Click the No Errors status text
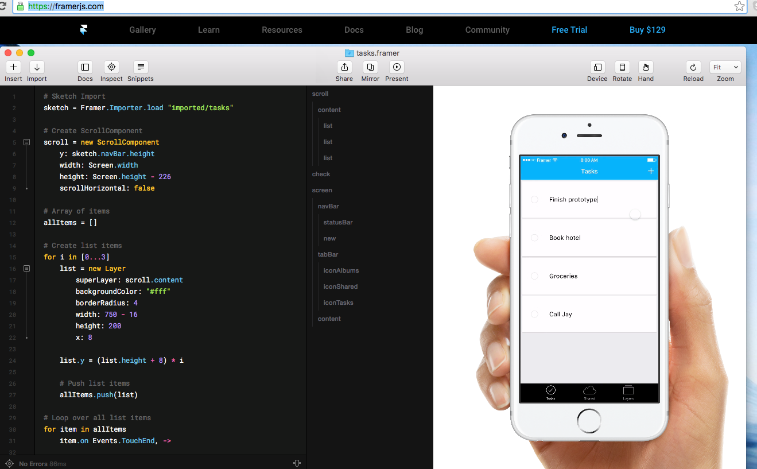 [x=33, y=464]
